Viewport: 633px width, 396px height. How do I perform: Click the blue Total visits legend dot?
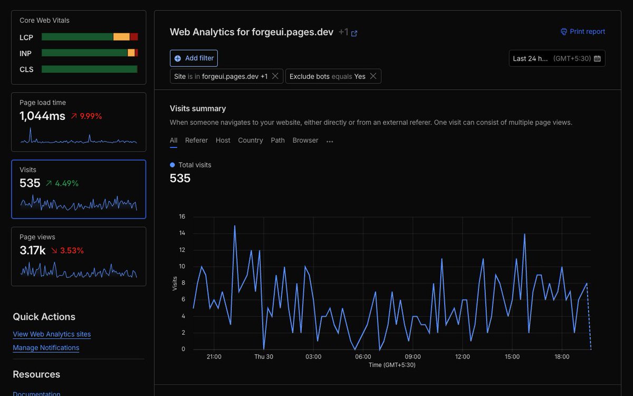(172, 165)
